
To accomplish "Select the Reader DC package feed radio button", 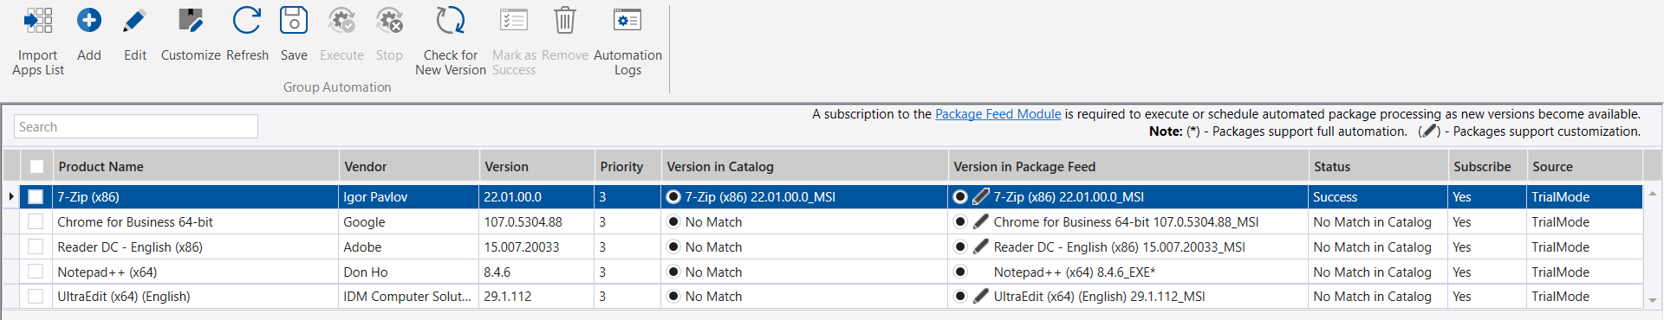I will (x=960, y=246).
